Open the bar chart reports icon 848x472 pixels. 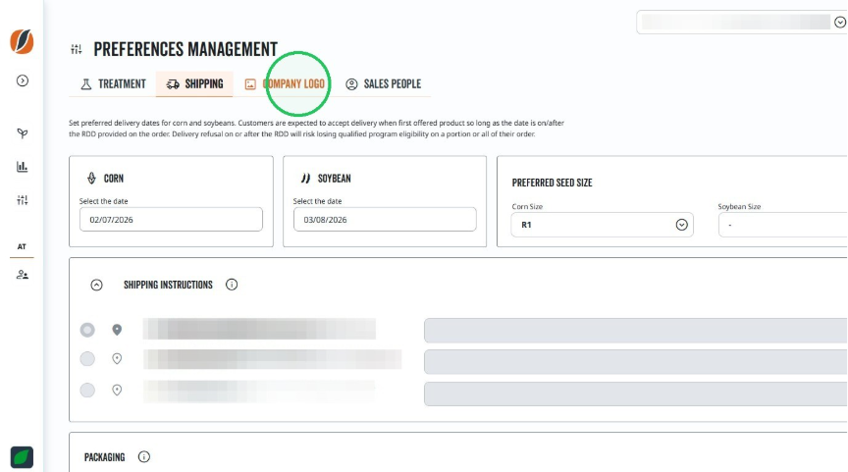click(x=23, y=167)
